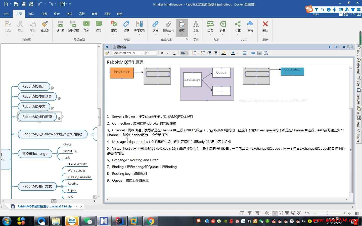Add a callout with the 标注 icon
Viewport: 362px width, 226px height.
pyautogui.click(x=99, y=24)
